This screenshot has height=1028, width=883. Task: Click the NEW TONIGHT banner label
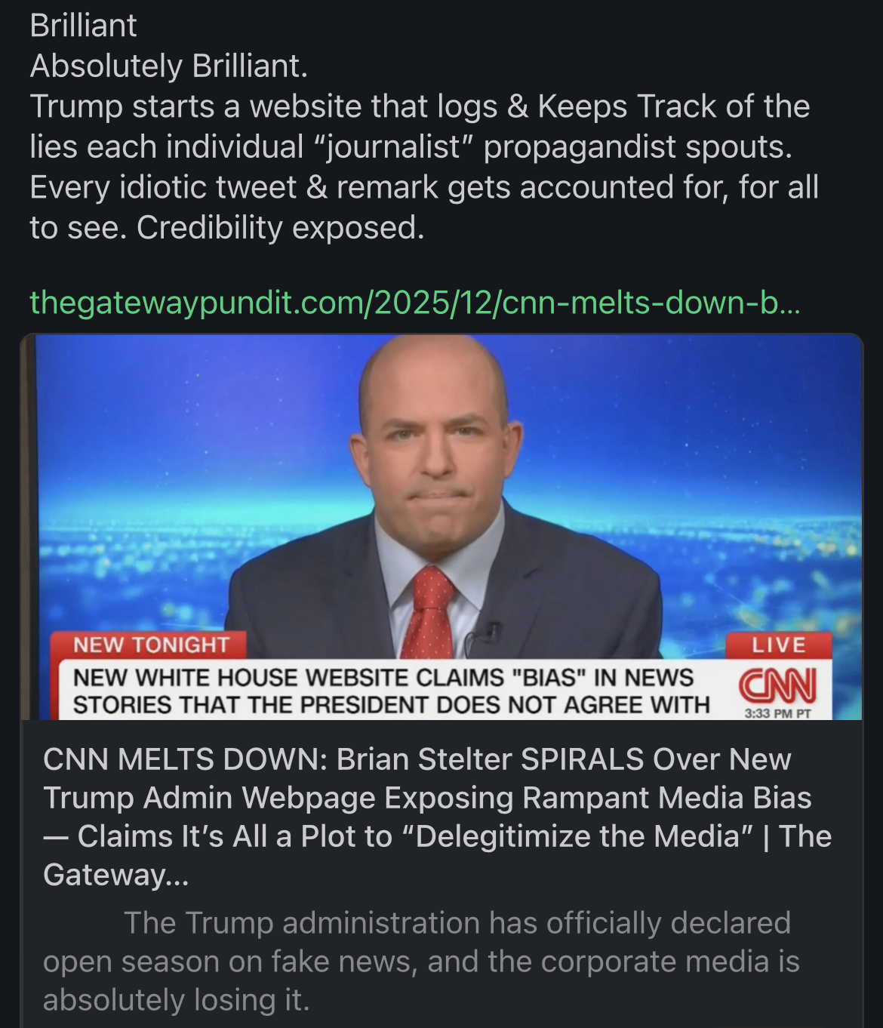pyautogui.click(x=150, y=645)
